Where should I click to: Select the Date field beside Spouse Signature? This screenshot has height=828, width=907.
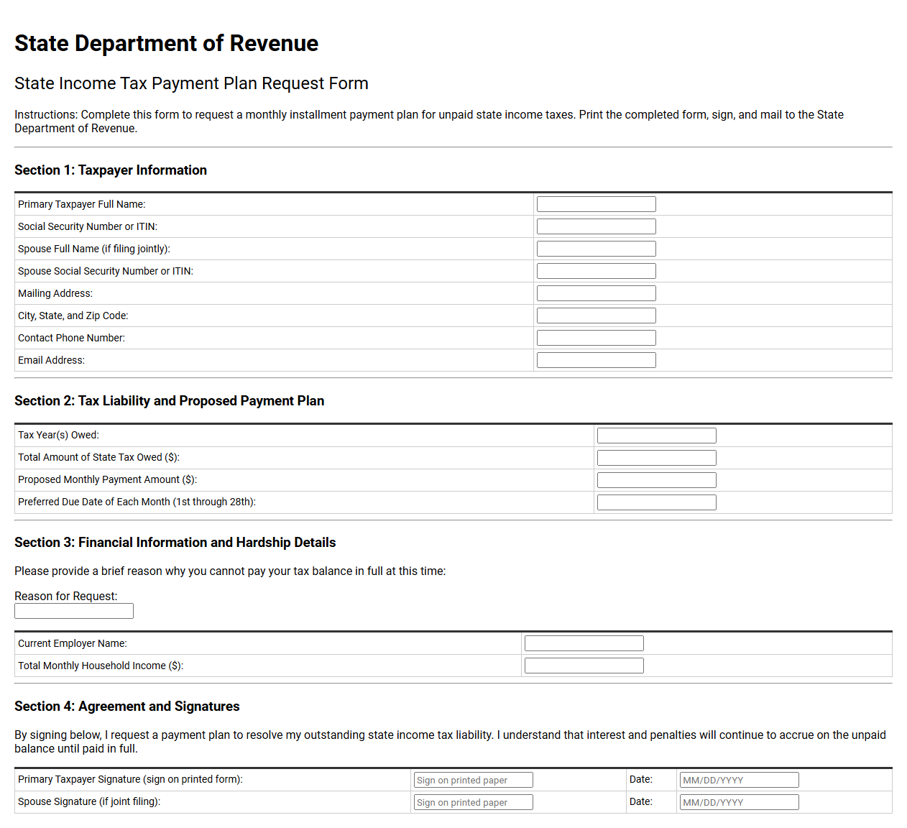click(740, 802)
